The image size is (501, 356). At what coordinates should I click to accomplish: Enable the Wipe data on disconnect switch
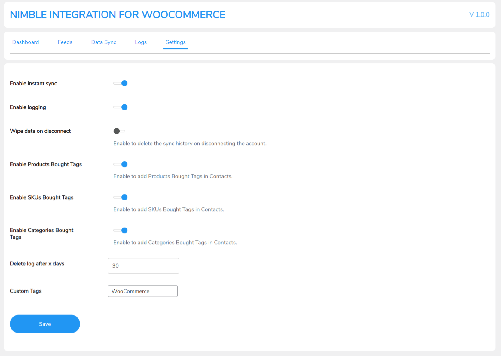click(119, 131)
